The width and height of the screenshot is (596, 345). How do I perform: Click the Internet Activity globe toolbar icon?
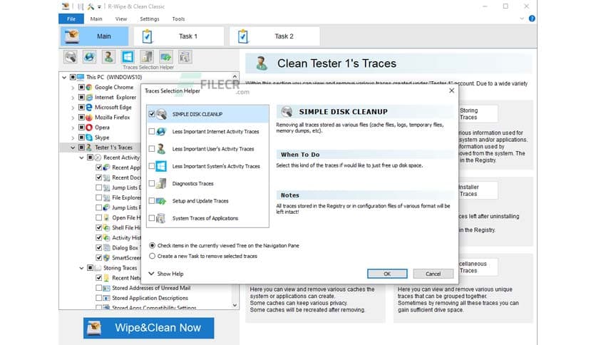(x=89, y=56)
